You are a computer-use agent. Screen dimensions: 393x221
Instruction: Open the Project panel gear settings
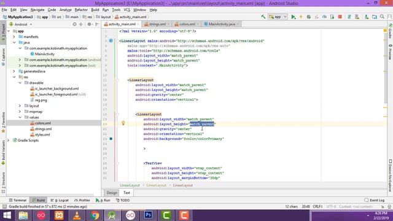[x=90, y=25]
